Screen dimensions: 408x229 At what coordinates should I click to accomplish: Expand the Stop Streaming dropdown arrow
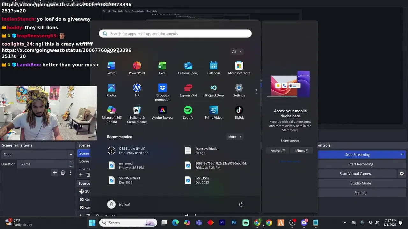click(x=402, y=155)
